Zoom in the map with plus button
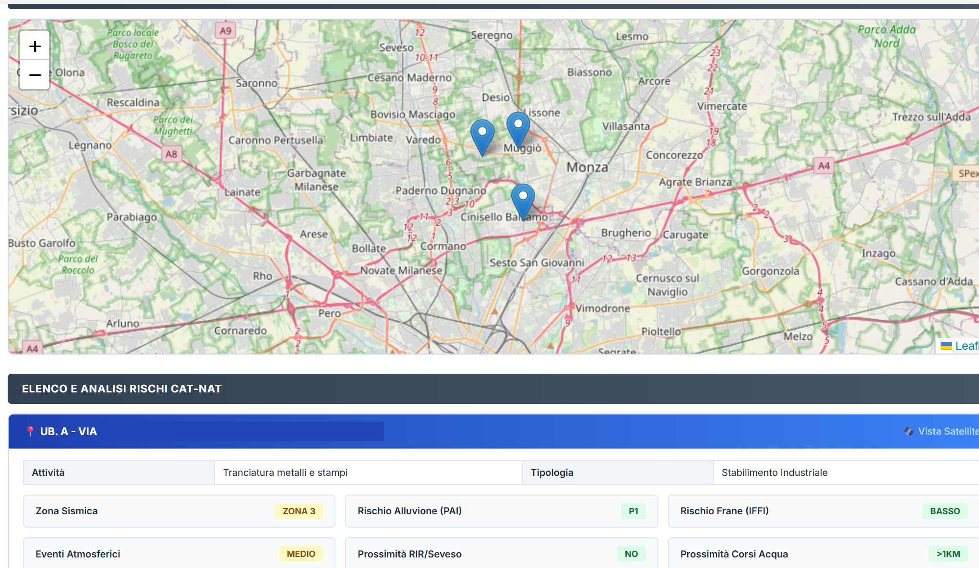 coord(35,46)
